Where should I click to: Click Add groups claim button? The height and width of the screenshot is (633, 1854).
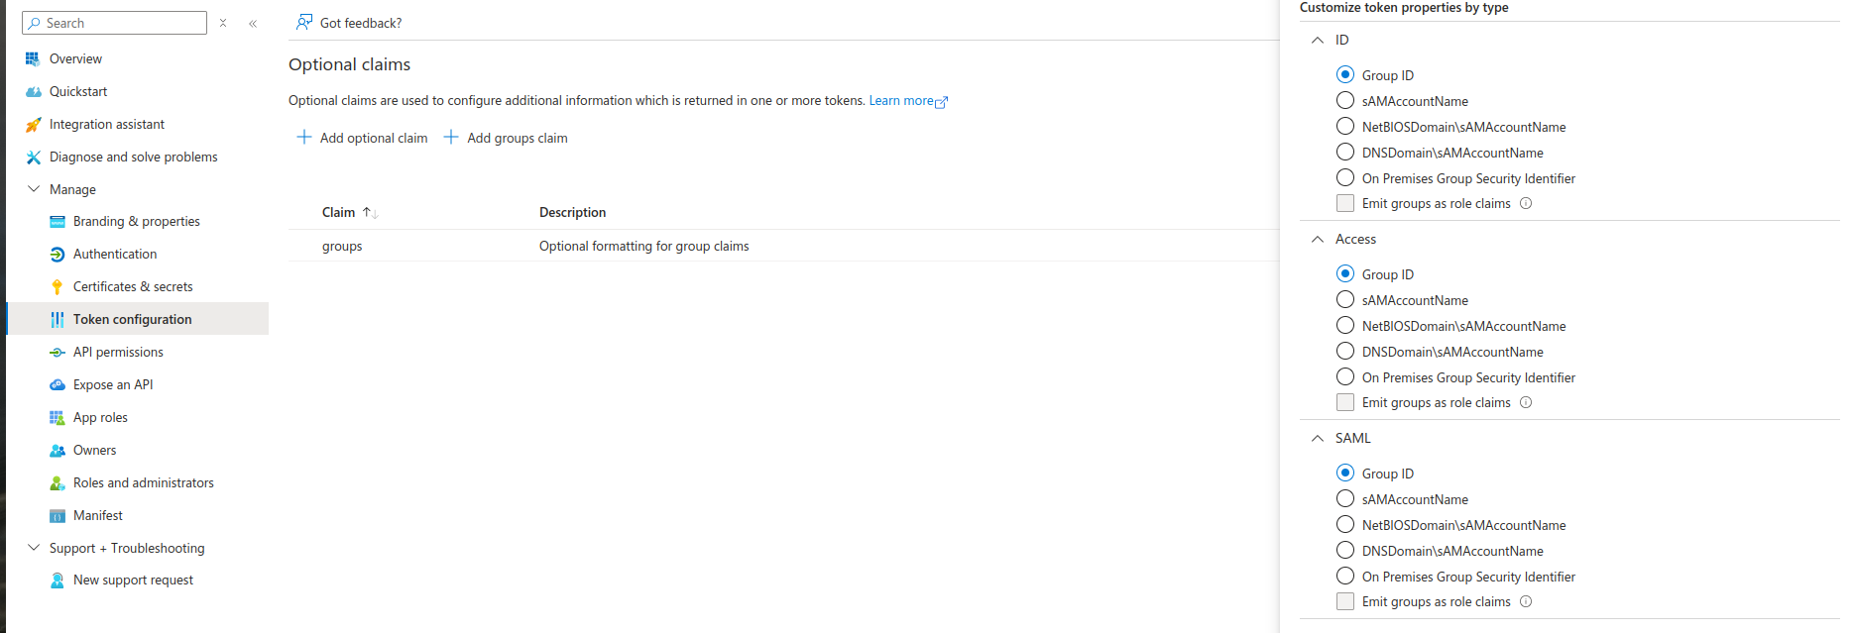[x=506, y=139]
